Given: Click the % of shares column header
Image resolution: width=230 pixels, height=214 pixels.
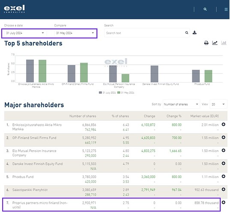Looking at the screenshot, I should point(120,116).
